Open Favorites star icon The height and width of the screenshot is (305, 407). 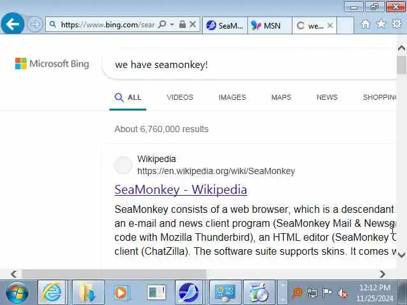pyautogui.click(x=381, y=24)
